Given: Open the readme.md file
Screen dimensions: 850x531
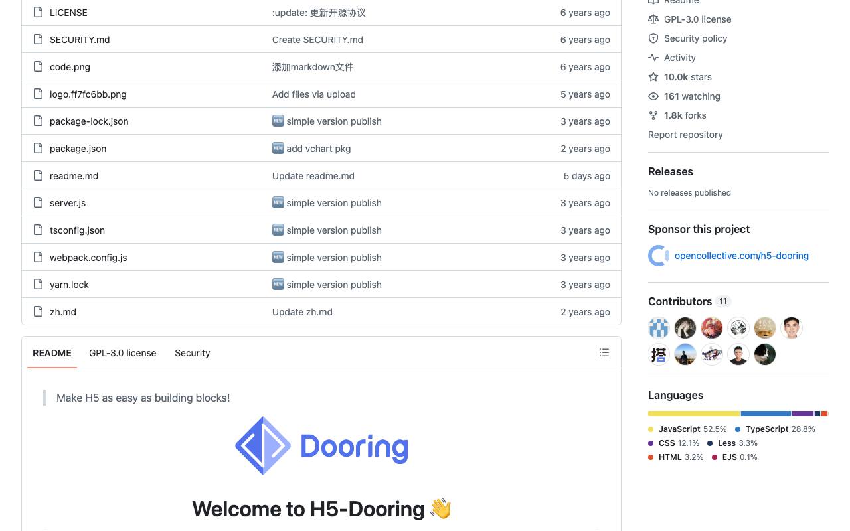Looking at the screenshot, I should tap(74, 176).
